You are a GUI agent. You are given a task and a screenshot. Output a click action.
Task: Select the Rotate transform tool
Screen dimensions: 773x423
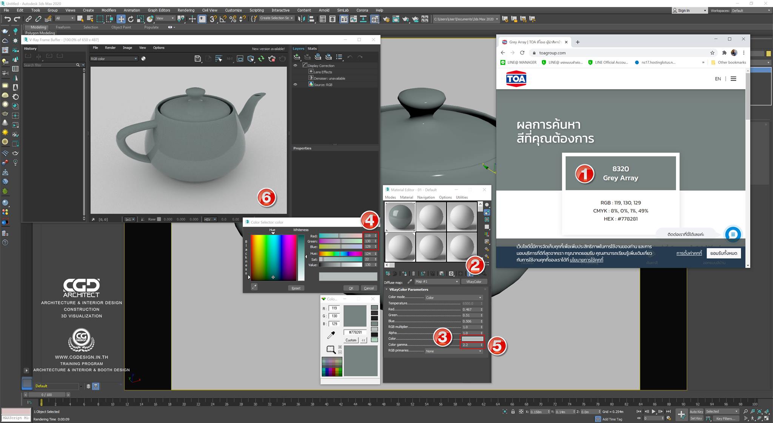point(131,19)
